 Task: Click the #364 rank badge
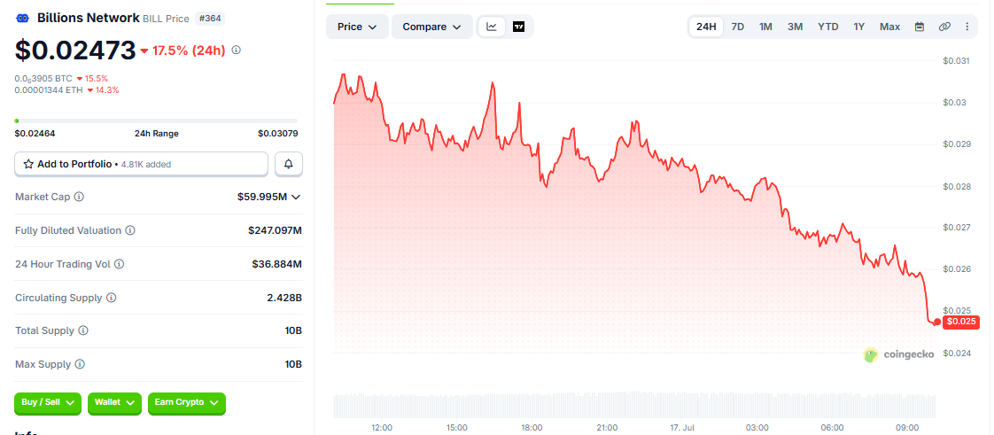tap(210, 19)
